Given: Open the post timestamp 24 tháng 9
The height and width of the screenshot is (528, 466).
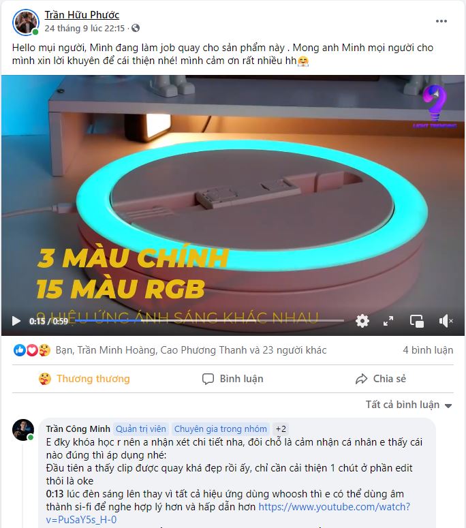Looking at the screenshot, I should pyautogui.click(x=84, y=29).
